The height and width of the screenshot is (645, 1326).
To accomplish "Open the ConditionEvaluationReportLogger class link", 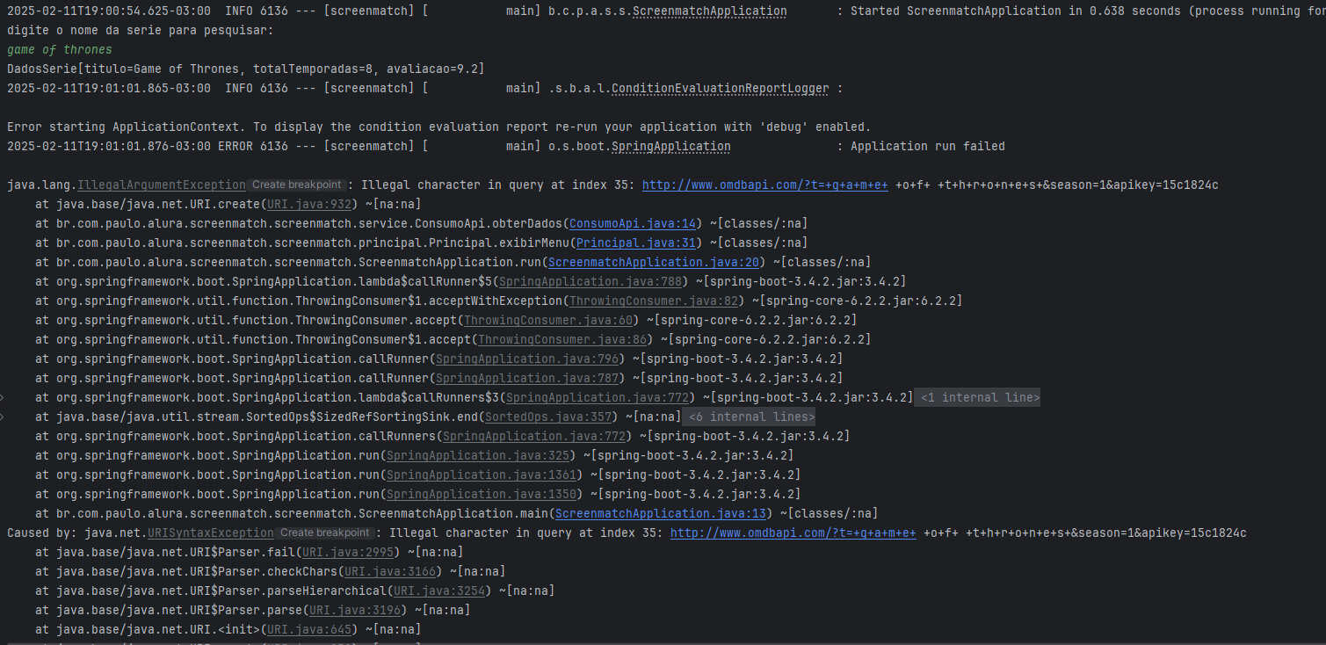I will tap(720, 89).
